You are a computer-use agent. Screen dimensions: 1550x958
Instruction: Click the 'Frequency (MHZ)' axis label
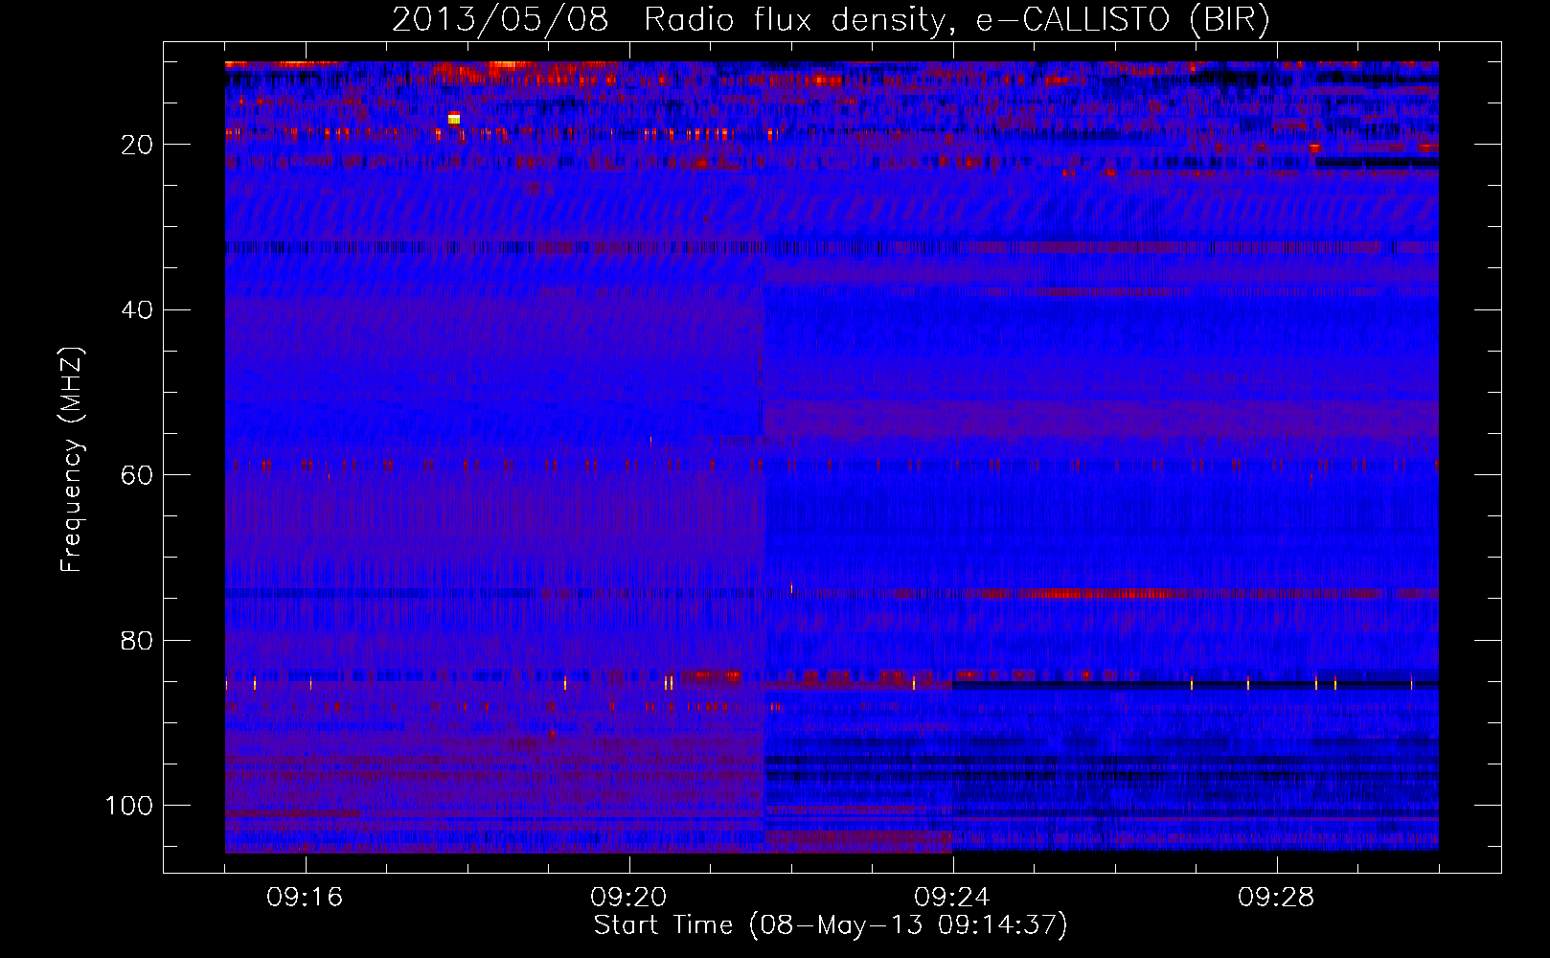coord(72,460)
